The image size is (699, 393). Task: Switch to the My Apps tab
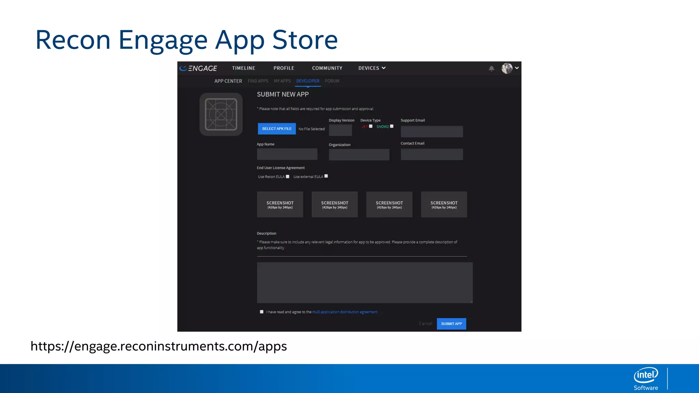point(282,81)
